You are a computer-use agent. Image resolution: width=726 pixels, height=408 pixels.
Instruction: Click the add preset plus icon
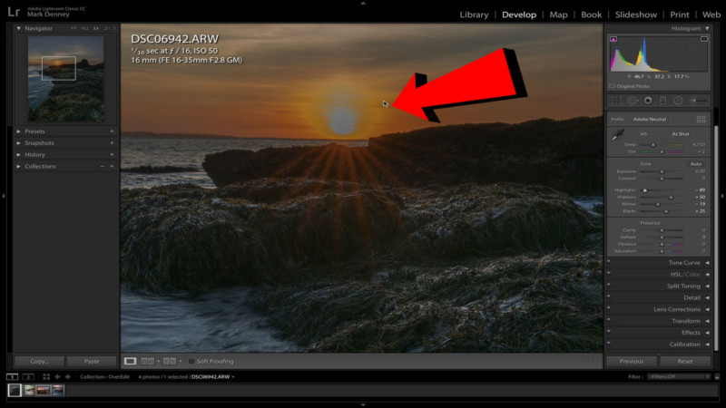point(112,131)
